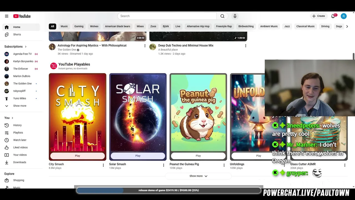
Task: Open options menu for City Smash
Action: 103,165
